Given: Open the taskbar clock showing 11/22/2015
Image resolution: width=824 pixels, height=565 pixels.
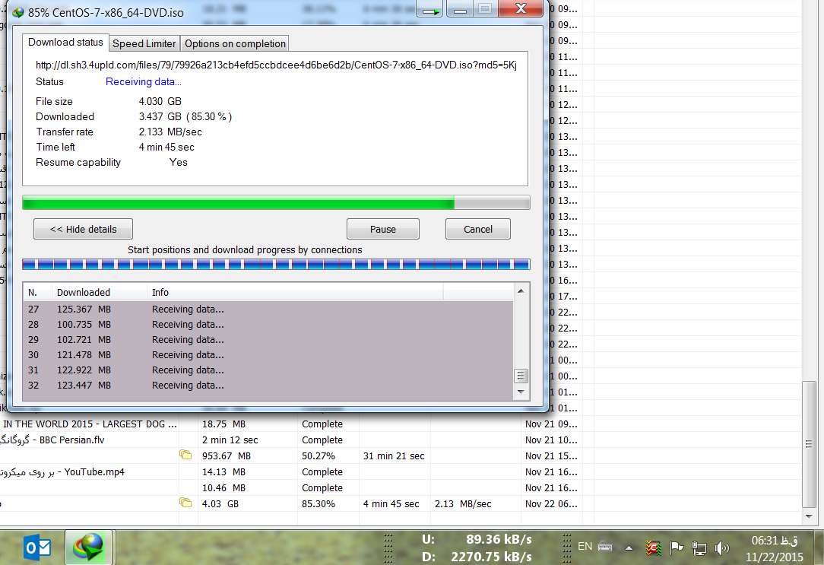Looking at the screenshot, I should coord(775,548).
